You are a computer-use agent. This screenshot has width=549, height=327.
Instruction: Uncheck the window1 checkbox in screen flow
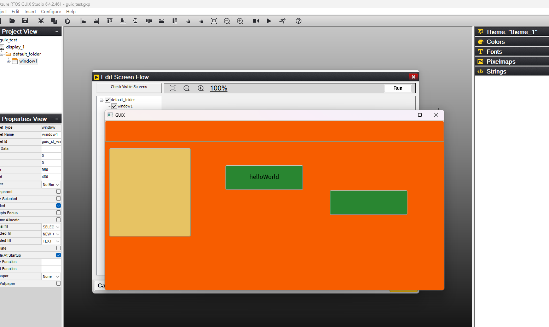pos(114,106)
